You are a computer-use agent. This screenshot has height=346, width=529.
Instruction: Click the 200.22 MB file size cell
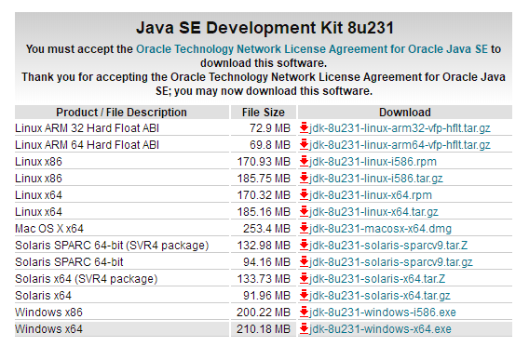coord(264,313)
